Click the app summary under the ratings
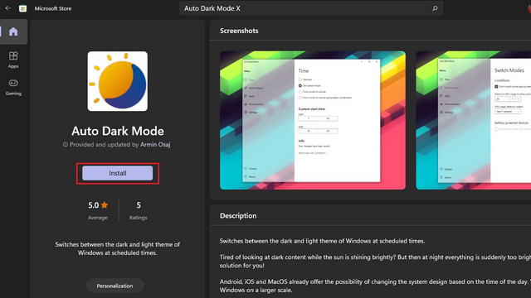This screenshot has width=531, height=298. 118,248
